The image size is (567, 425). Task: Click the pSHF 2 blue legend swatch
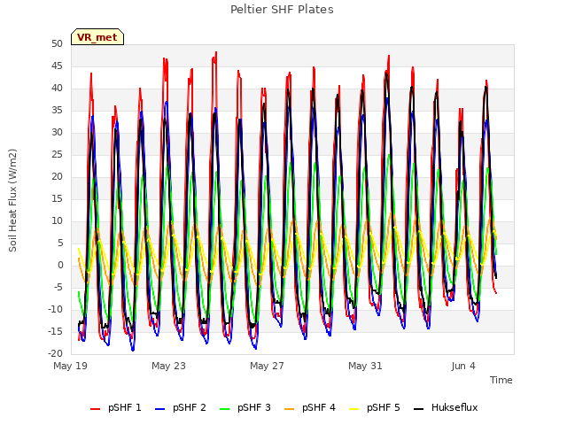coord(159,409)
